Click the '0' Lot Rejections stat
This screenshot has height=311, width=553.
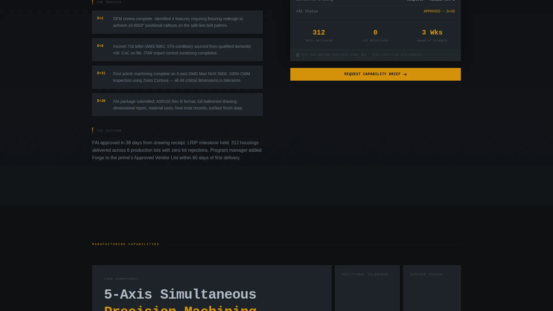coord(375,32)
